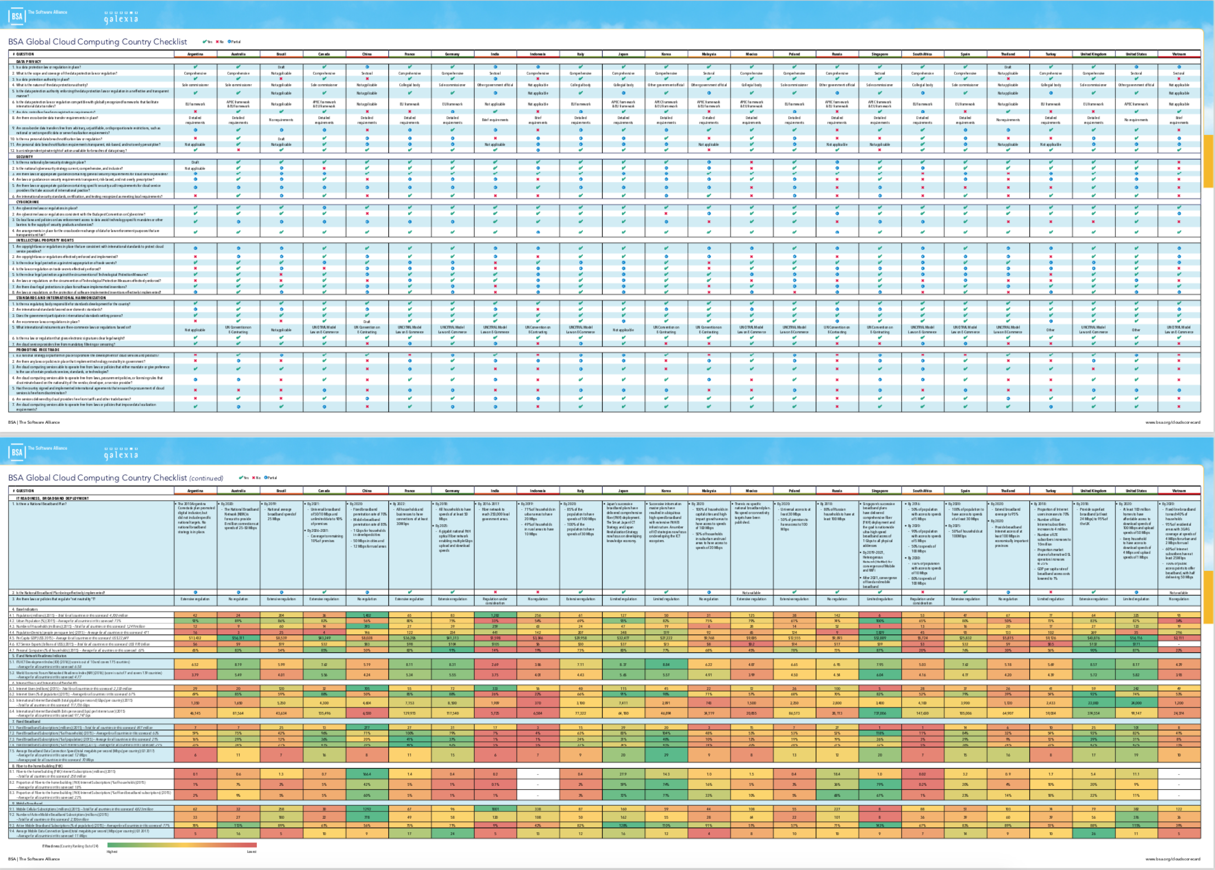Open the bsa.org/cloudscorecard link on continued page footer
This screenshot has width=1215, height=870.
[x=1172, y=859]
